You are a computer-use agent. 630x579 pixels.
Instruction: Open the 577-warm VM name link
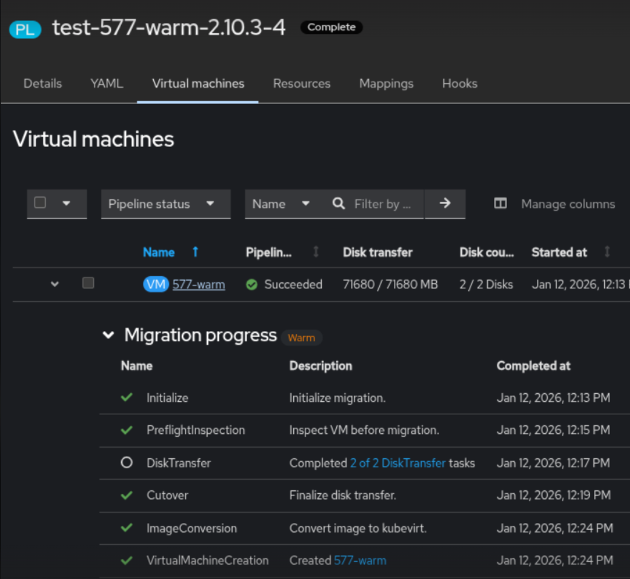(x=198, y=285)
